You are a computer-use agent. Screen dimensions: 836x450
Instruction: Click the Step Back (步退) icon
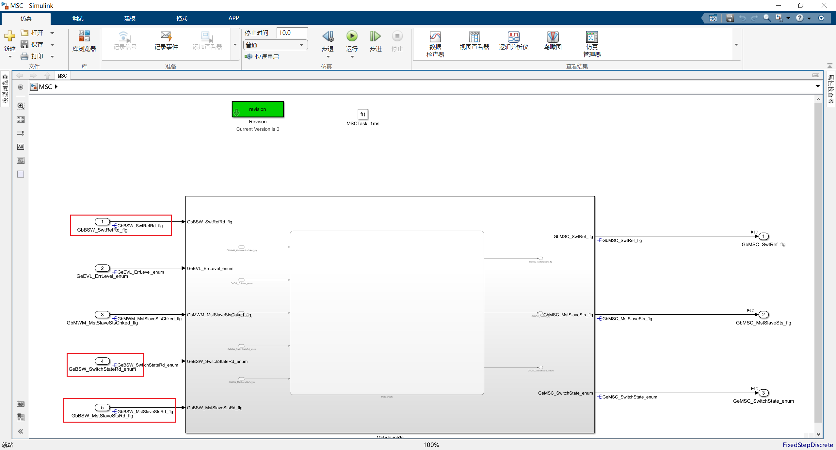(x=328, y=37)
